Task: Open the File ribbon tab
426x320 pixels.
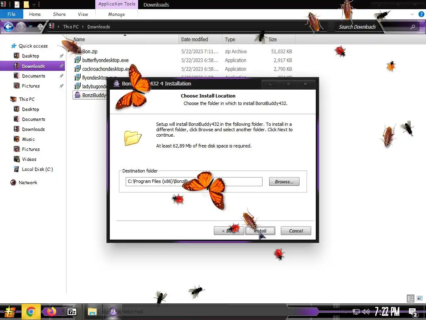Action: 11,14
